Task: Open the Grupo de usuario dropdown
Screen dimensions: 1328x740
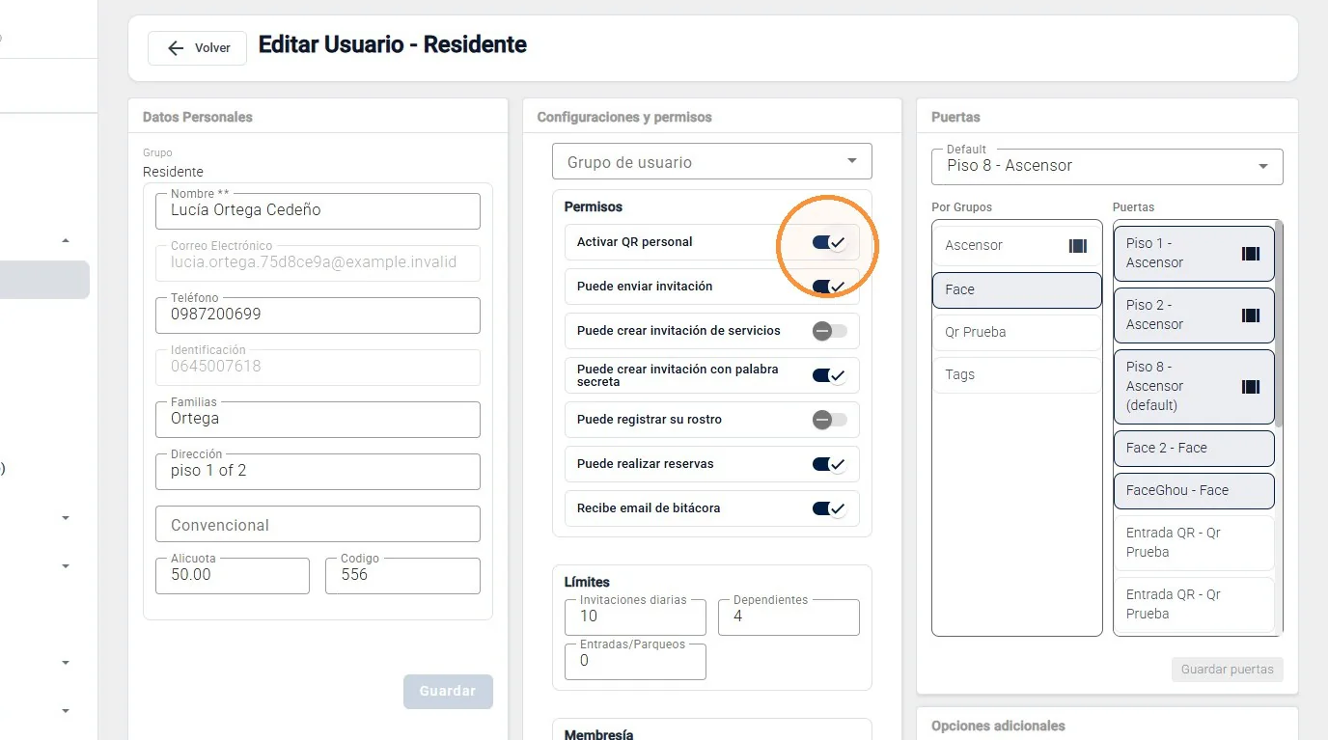Action: [x=712, y=161]
